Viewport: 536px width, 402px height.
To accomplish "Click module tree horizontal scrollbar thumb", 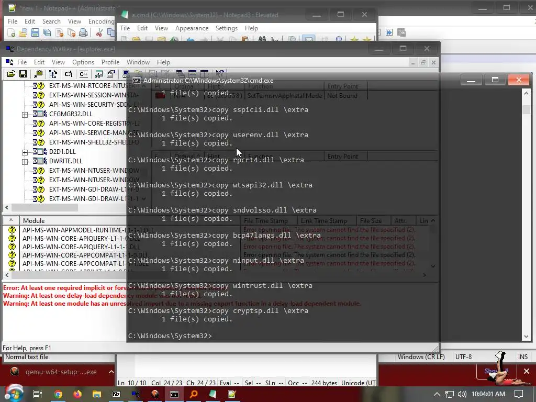I will pyautogui.click(x=45, y=207).
